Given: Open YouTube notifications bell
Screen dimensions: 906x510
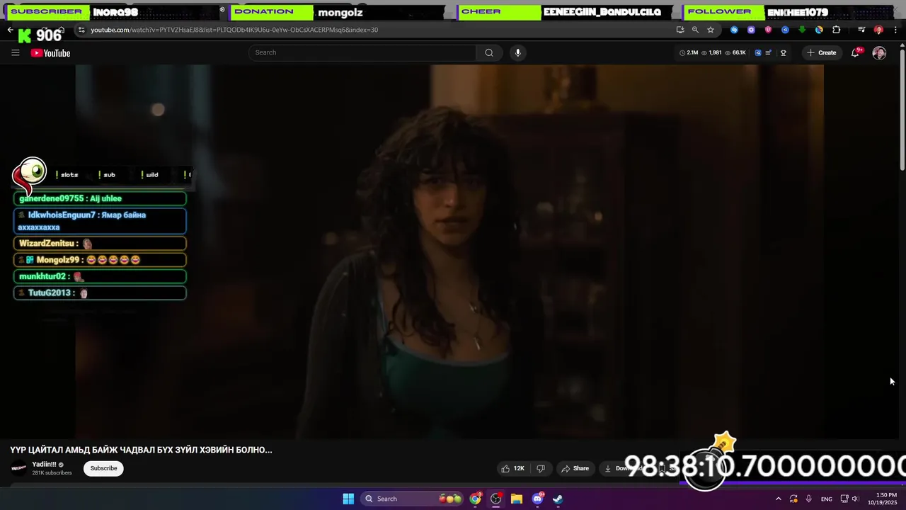Looking at the screenshot, I should point(855,53).
